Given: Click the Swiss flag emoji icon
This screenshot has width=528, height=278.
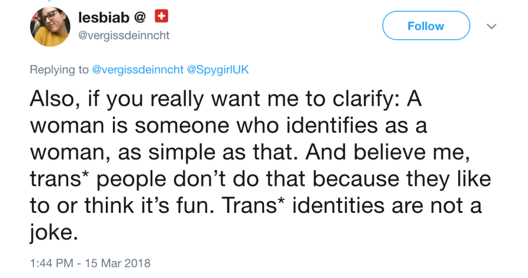Looking at the screenshot, I should 161,17.
